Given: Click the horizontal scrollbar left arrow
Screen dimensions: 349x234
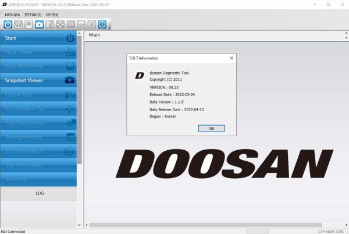Looking at the screenshot, I should click(87, 225).
